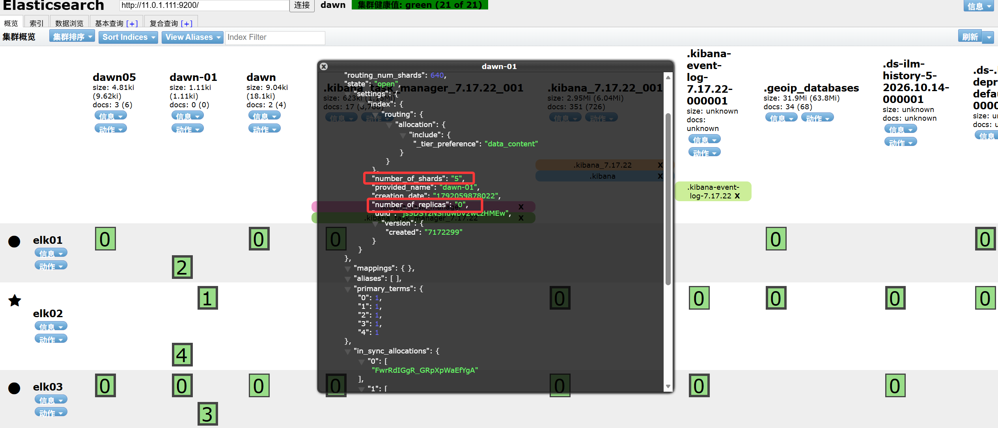998x428 pixels.
Task: Open the elk01 信息 dropdown
Action: point(51,253)
